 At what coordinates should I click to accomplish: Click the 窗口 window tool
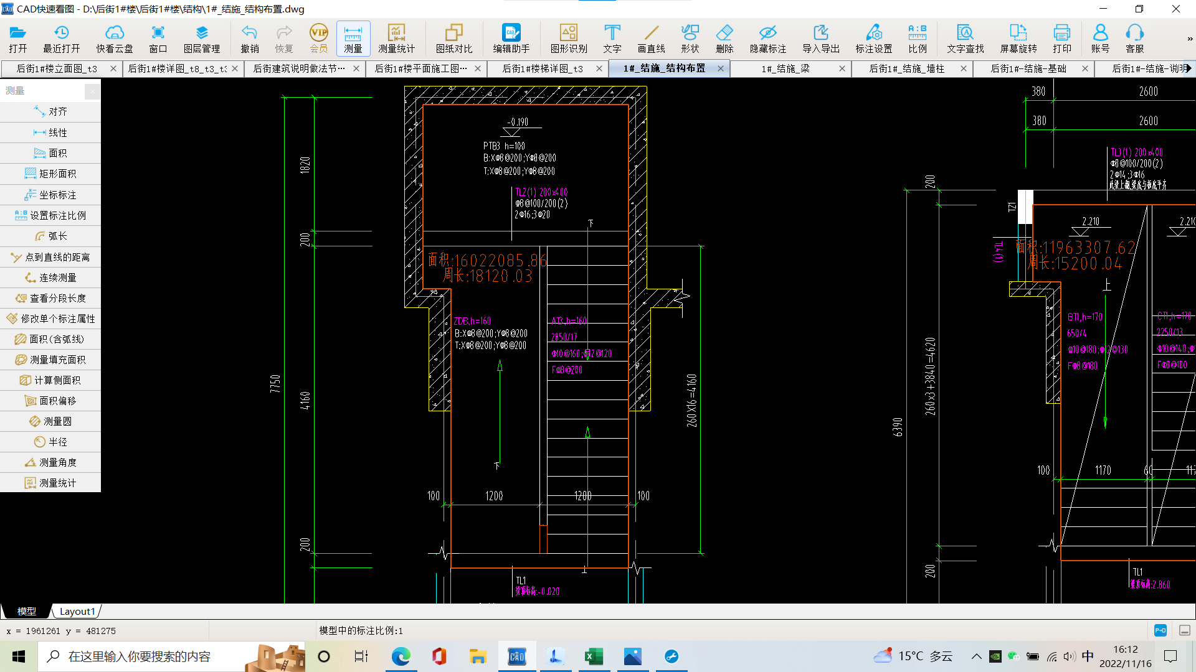coord(158,39)
